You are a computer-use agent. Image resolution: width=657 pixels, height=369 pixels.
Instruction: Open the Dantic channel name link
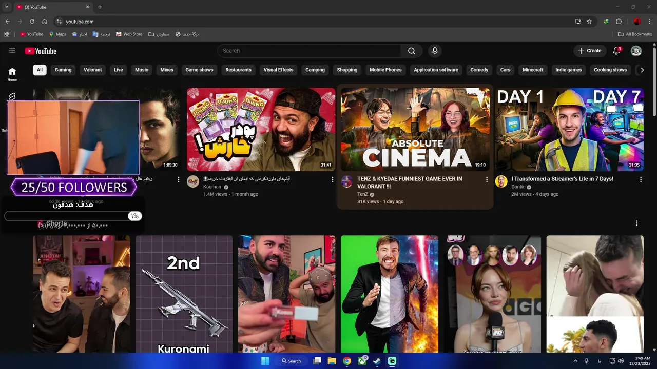(x=518, y=187)
